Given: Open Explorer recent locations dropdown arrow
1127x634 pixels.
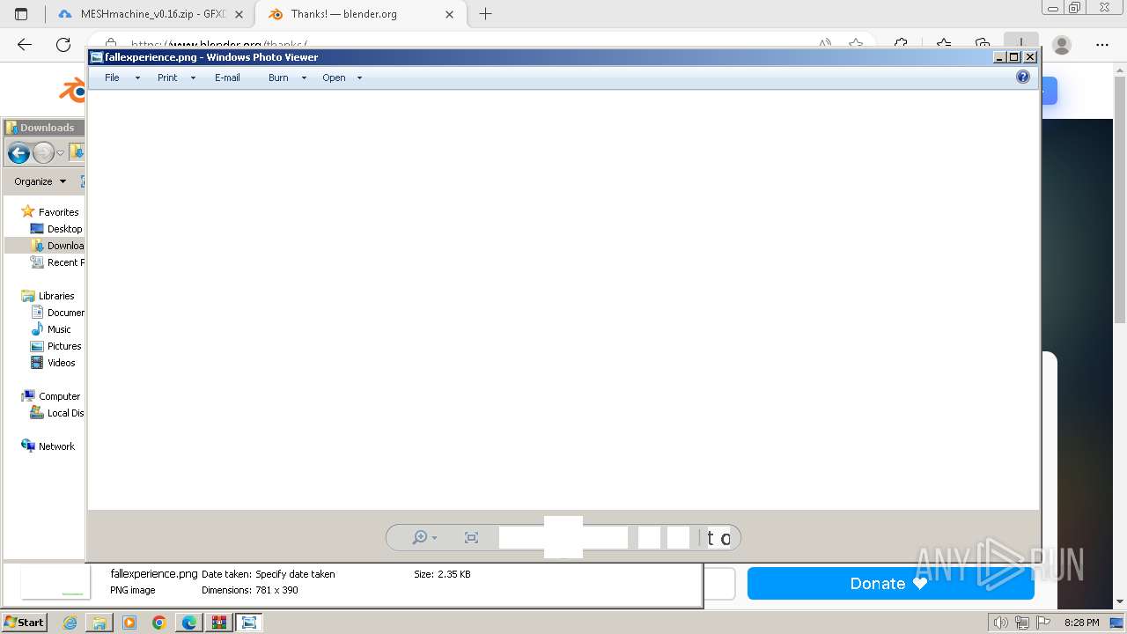Looking at the screenshot, I should 60,153.
